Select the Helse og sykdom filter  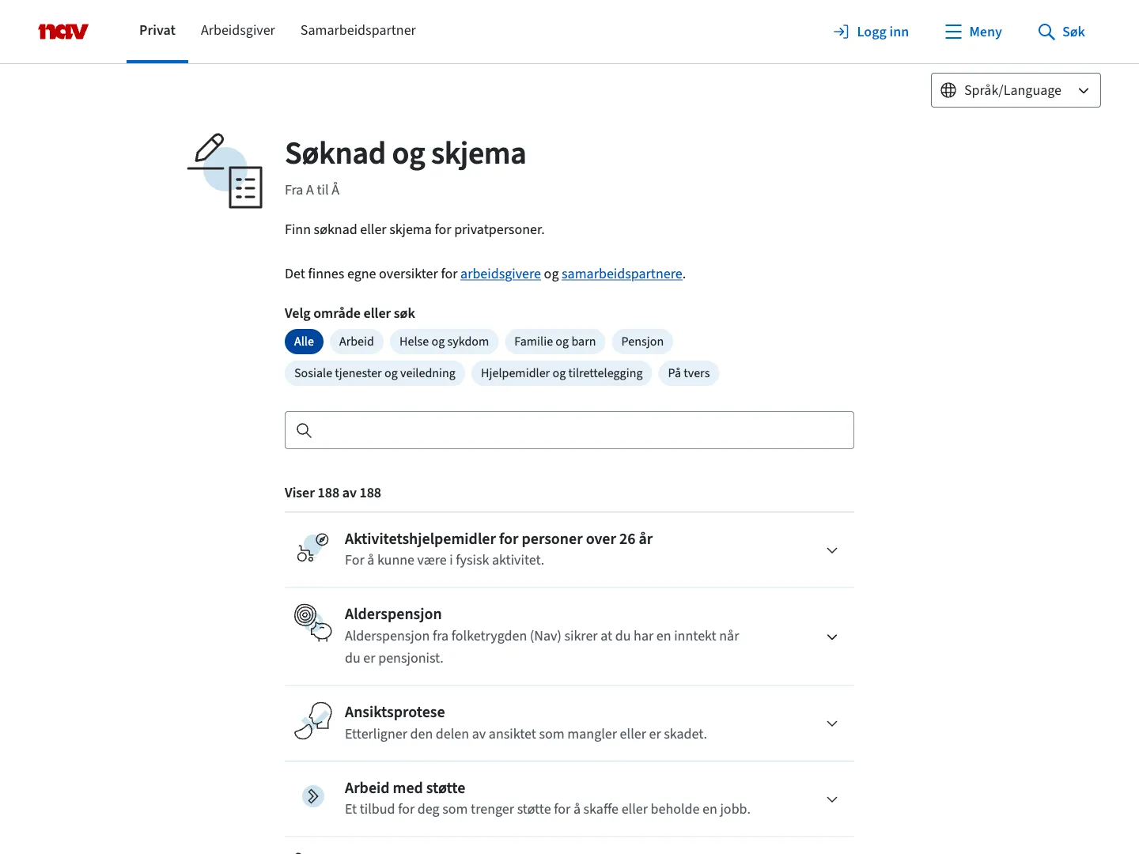click(444, 342)
